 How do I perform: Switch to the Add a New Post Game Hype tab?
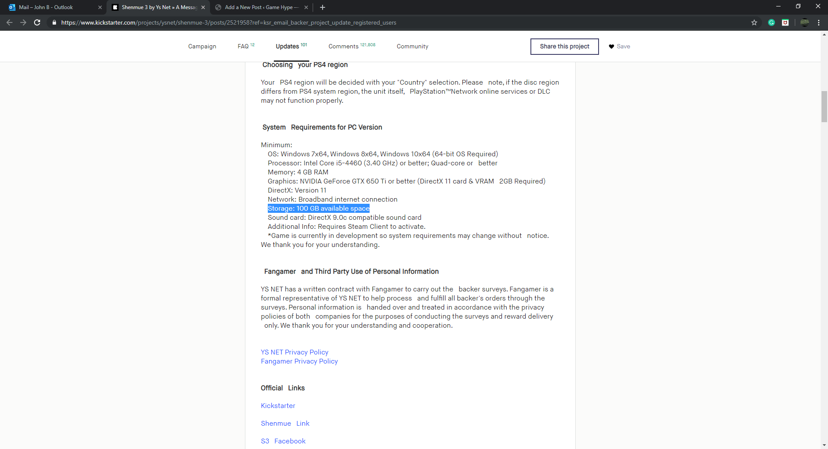point(261,7)
